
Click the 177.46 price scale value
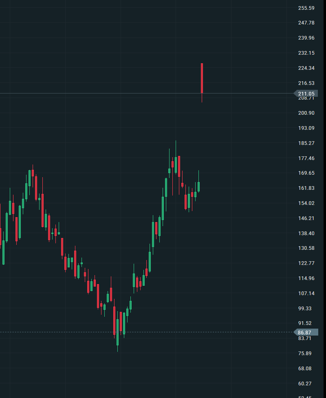point(306,158)
